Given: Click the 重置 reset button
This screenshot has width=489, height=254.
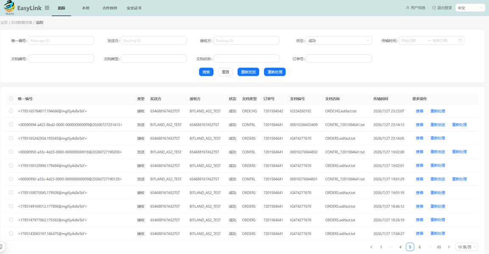Looking at the screenshot, I should [226, 72].
